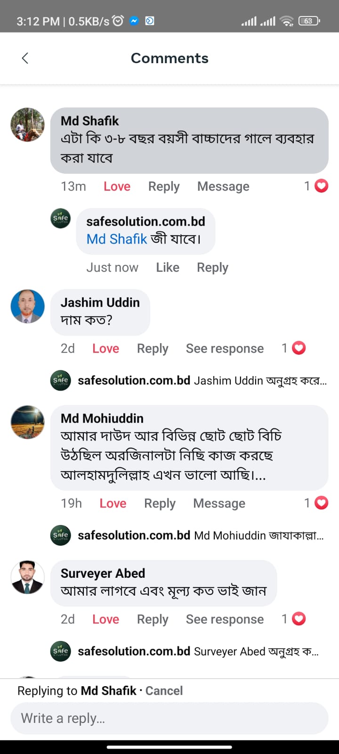The image size is (339, 754).
Task: Tap heart reaction on Md Shafik's comment
Action: tap(321, 186)
